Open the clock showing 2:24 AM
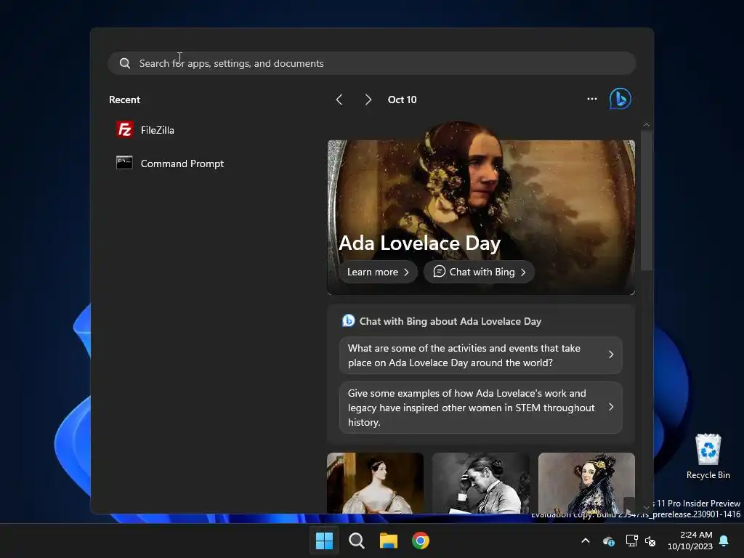 [690, 541]
